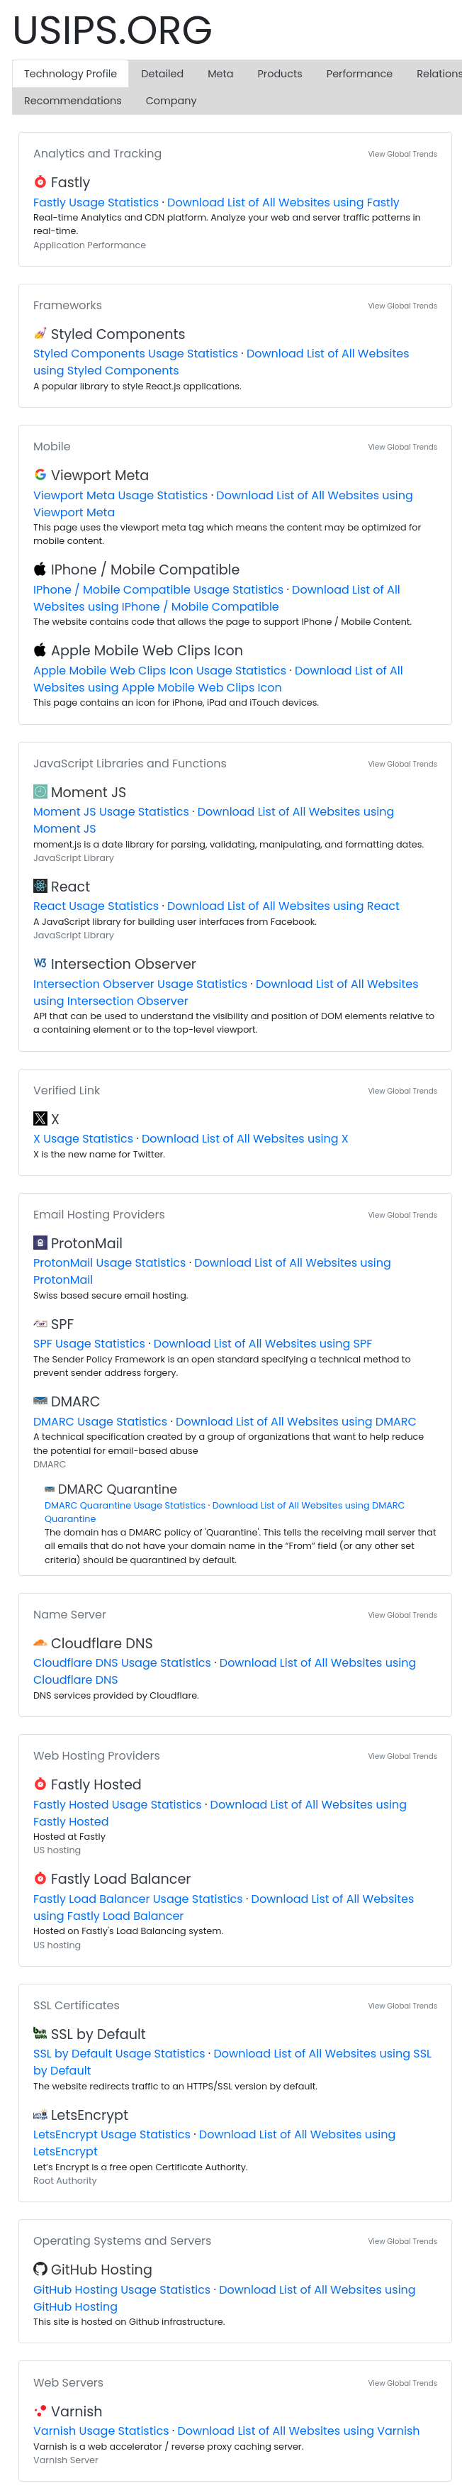Image resolution: width=462 pixels, height=2488 pixels.
Task: Select the Recommendations tab
Action: (72, 101)
